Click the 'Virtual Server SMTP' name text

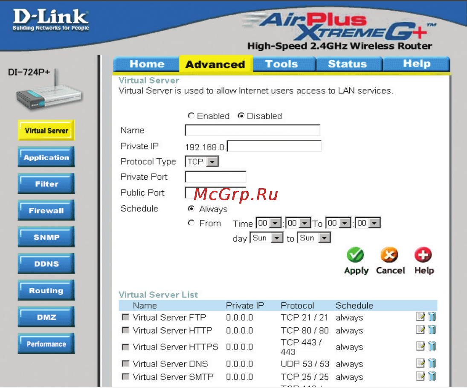(x=173, y=377)
